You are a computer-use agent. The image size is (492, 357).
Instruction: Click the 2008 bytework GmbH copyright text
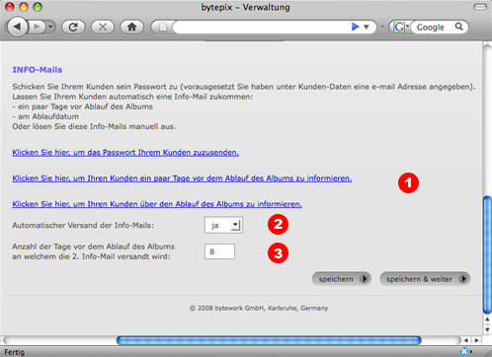click(259, 308)
